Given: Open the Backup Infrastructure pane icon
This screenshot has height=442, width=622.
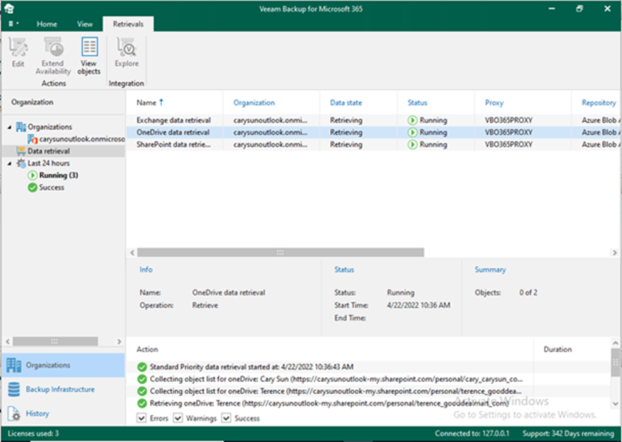Looking at the screenshot, I should tap(14, 389).
